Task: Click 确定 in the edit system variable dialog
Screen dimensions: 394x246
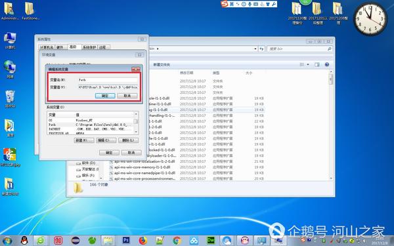Action: tap(105, 96)
